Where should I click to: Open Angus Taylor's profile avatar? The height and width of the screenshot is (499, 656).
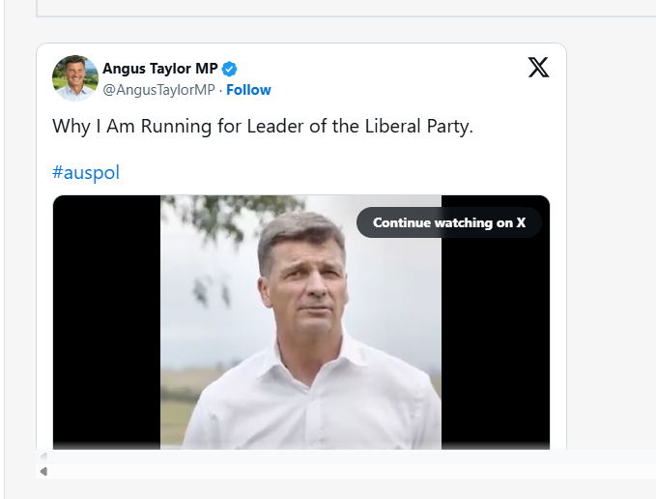click(75, 78)
